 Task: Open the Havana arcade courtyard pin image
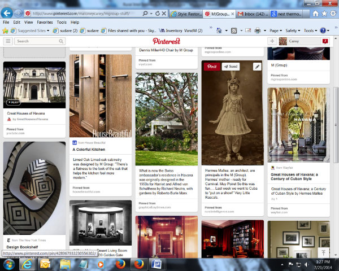(x=299, y=125)
